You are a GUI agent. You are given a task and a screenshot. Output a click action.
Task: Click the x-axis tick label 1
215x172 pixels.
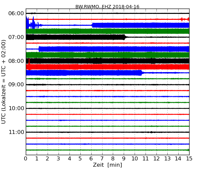pyautogui.click(x=37, y=159)
